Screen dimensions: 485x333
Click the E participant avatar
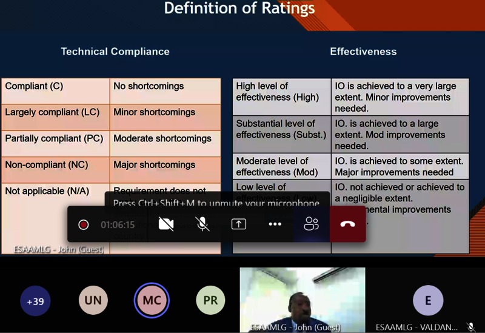[x=428, y=301]
